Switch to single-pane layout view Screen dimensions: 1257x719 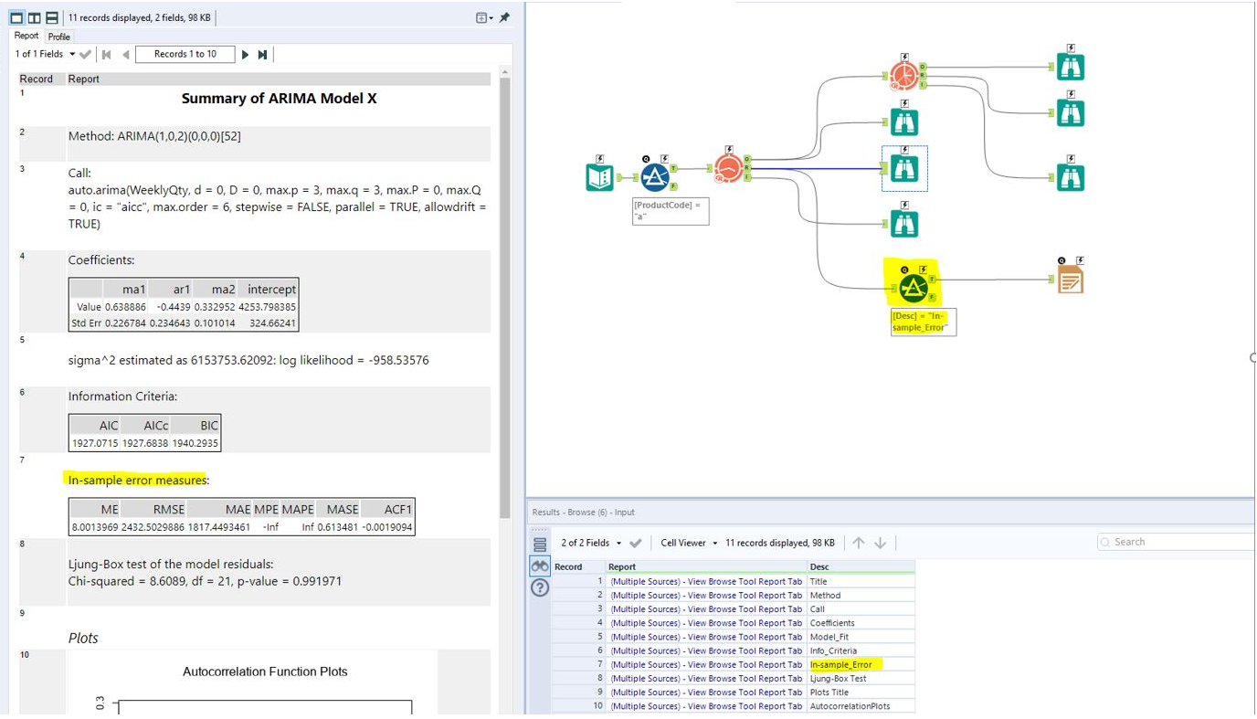click(x=16, y=17)
